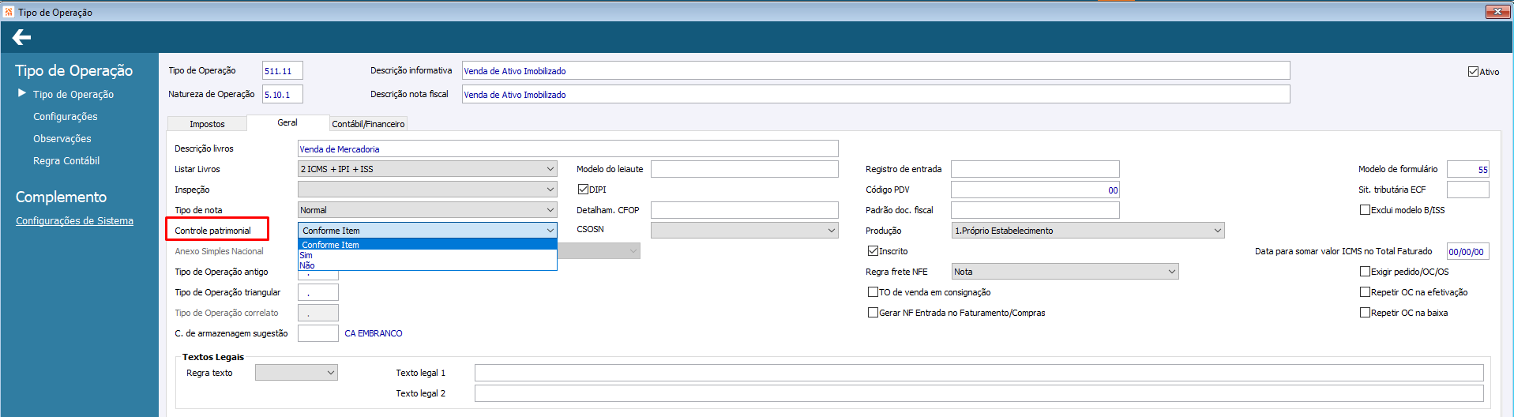1514x417 pixels.
Task: Click the Texto legal 2 field
Action: click(979, 393)
